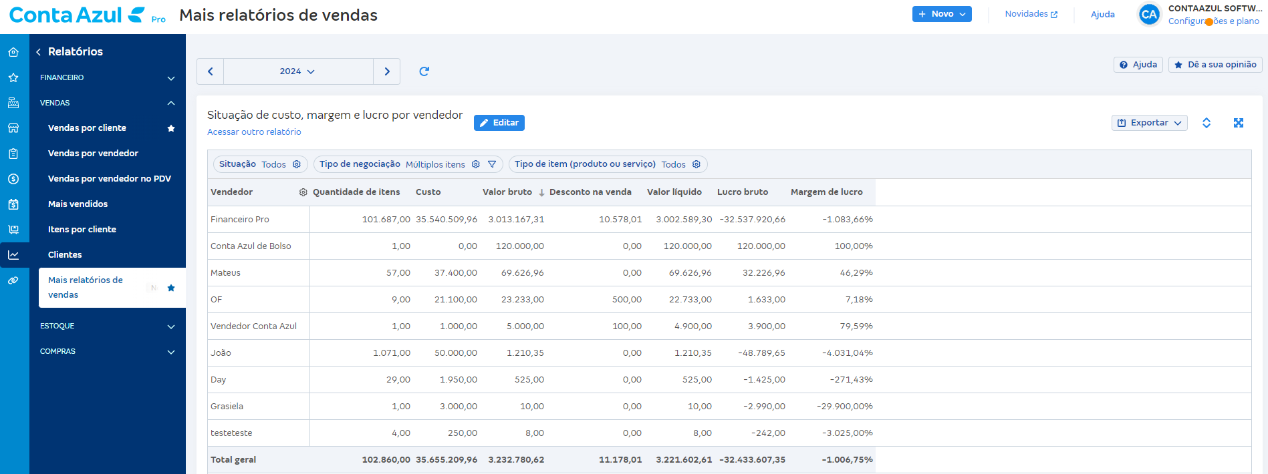Open Vendas por vendedor no PDV

tap(110, 179)
